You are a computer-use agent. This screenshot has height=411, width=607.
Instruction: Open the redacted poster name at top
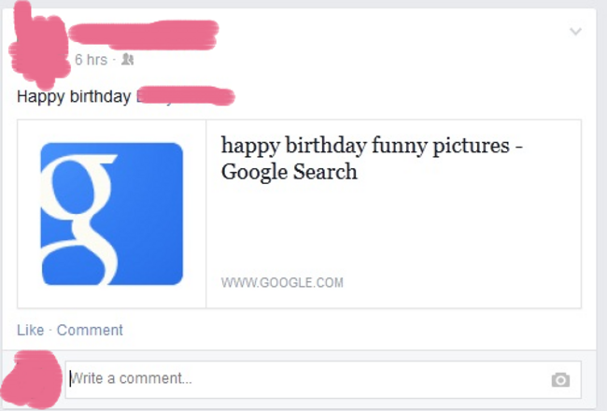143,35
